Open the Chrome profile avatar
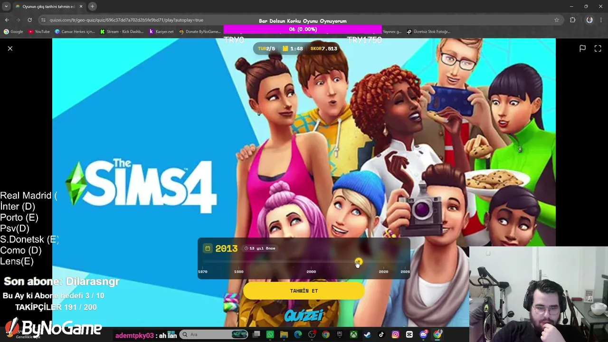This screenshot has height=342, width=608. point(589,20)
